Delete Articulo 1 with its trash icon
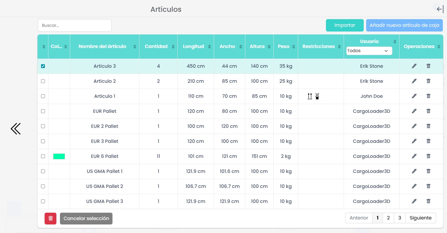 pos(428,96)
